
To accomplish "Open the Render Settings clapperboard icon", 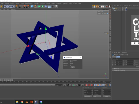I will [28, 6].
